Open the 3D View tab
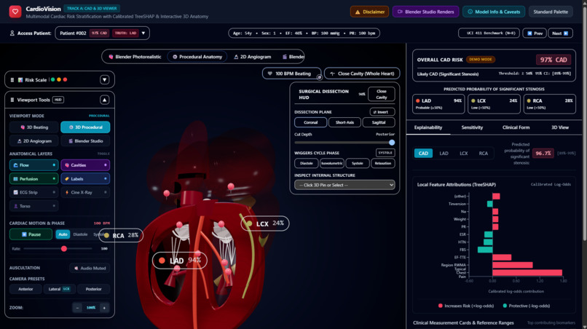This screenshot has height=329, width=587. 559,127
